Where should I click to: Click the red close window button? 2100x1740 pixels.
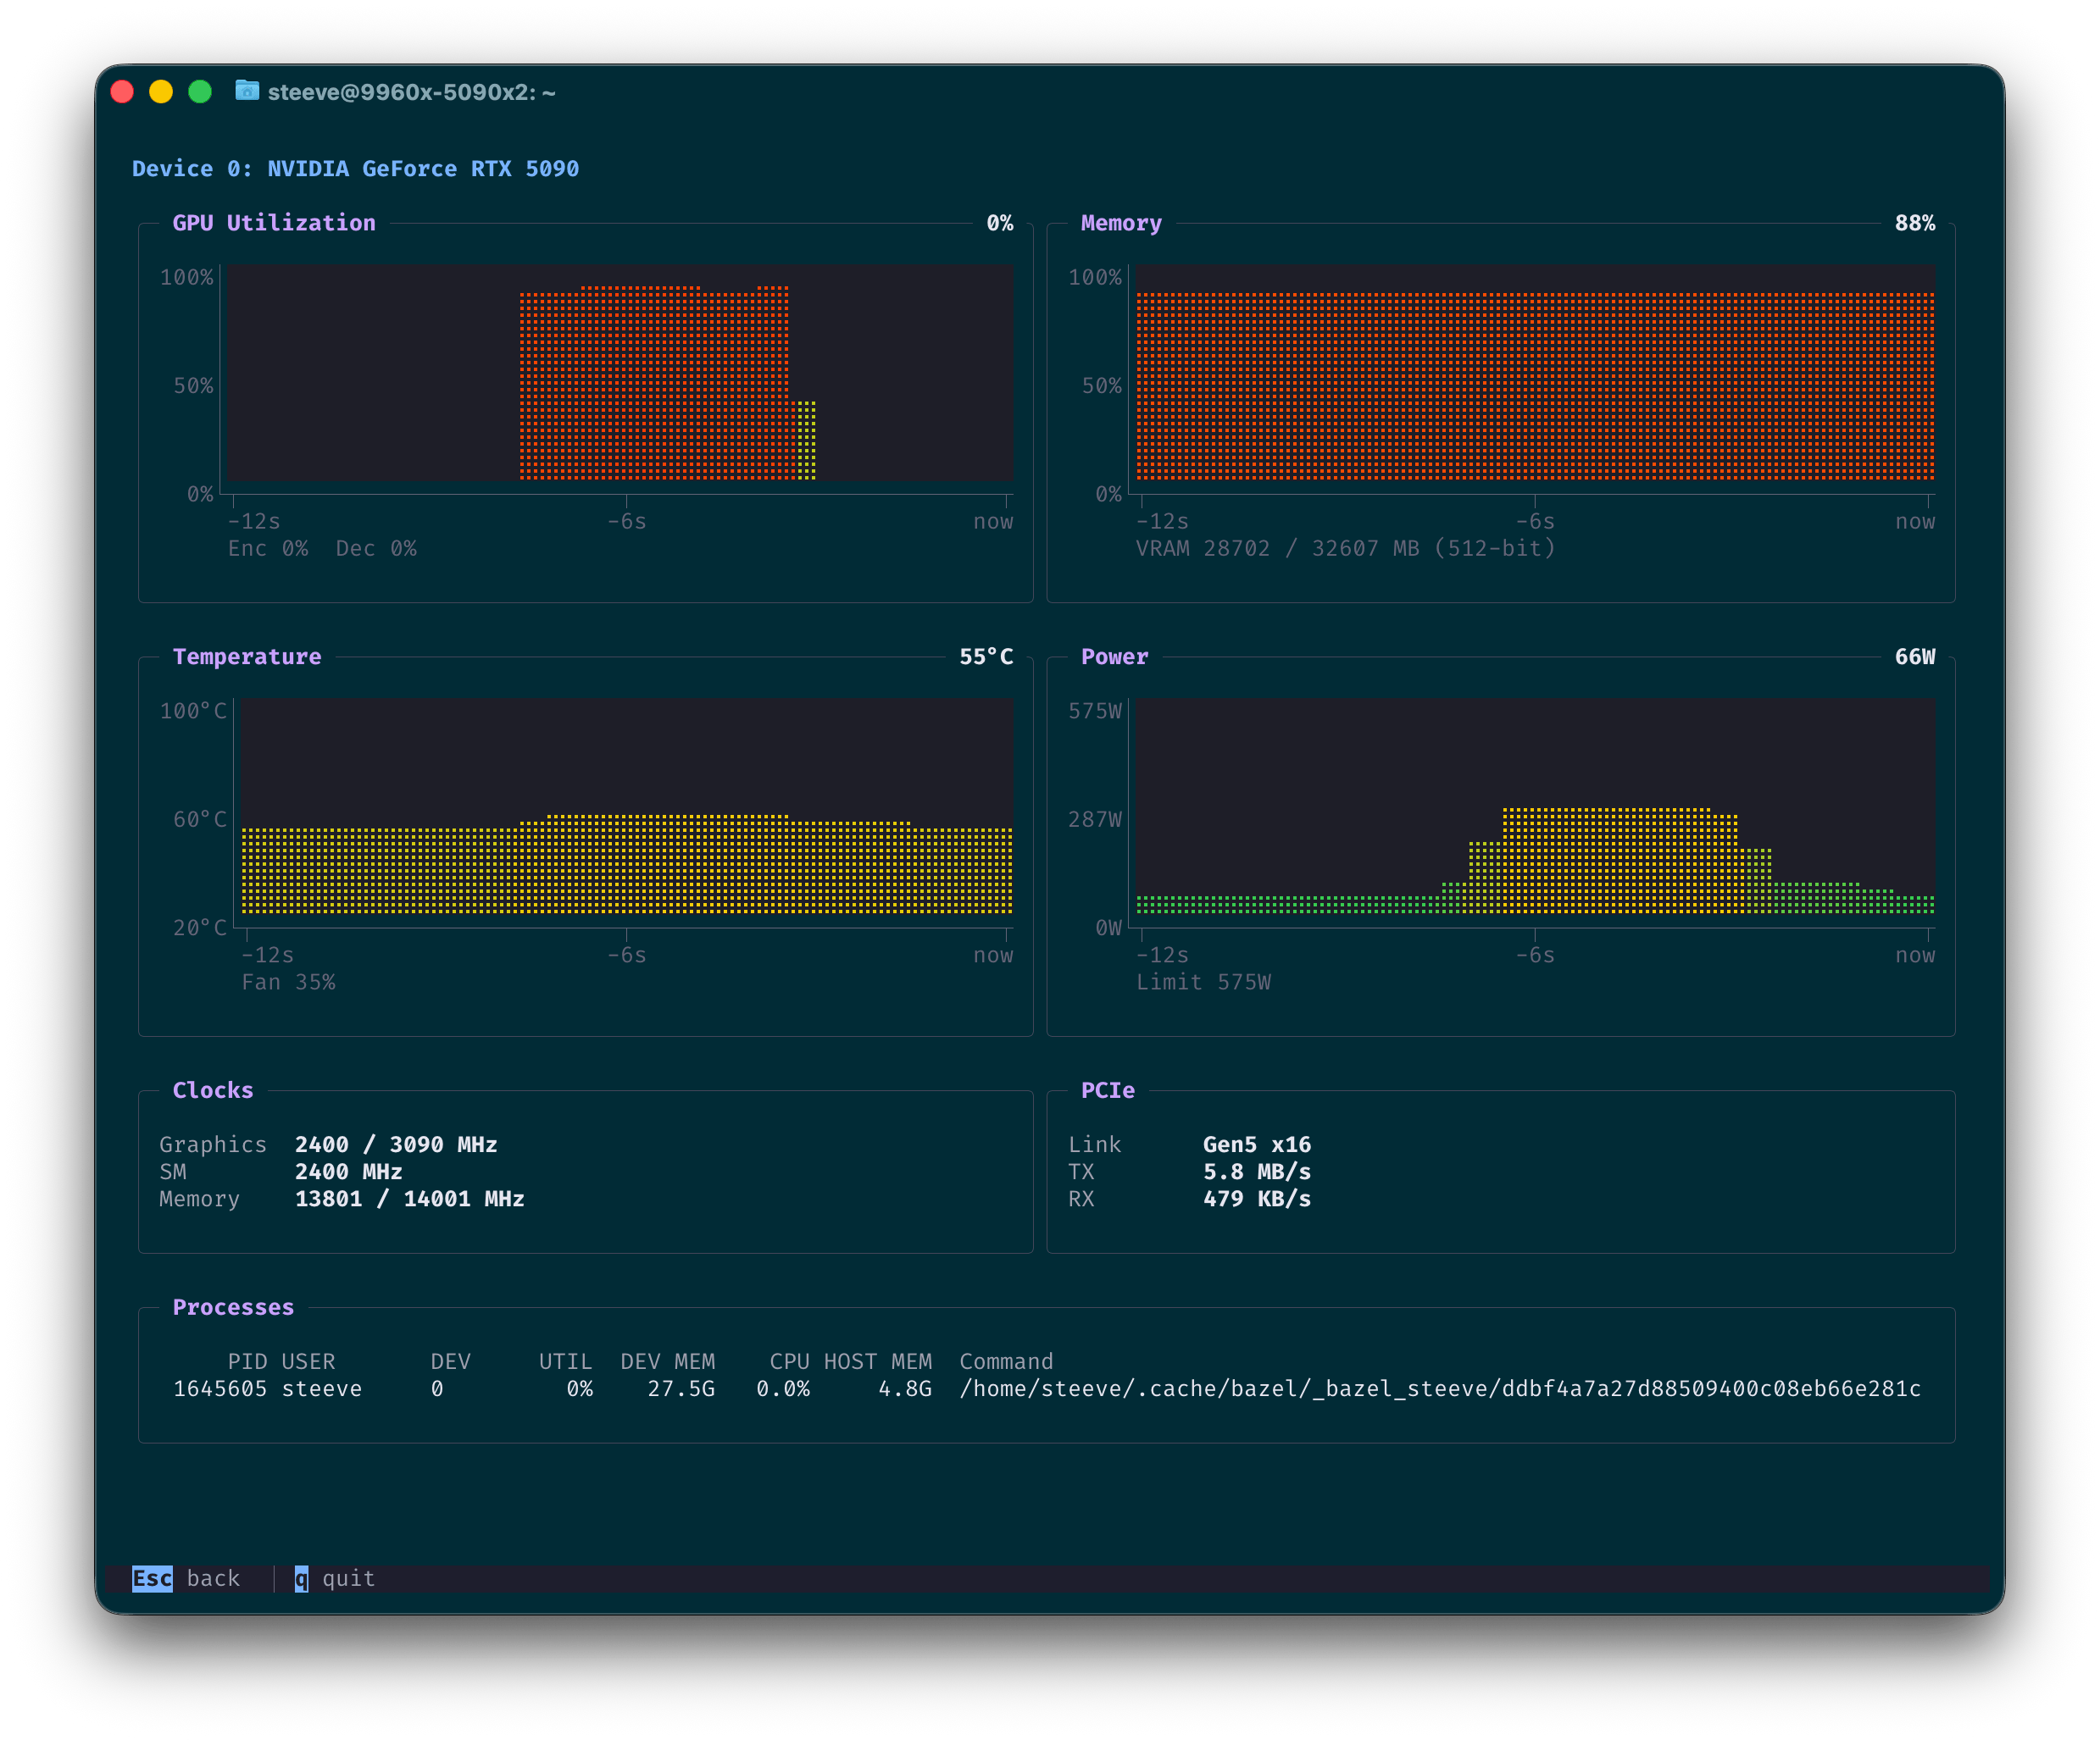pos(123,92)
